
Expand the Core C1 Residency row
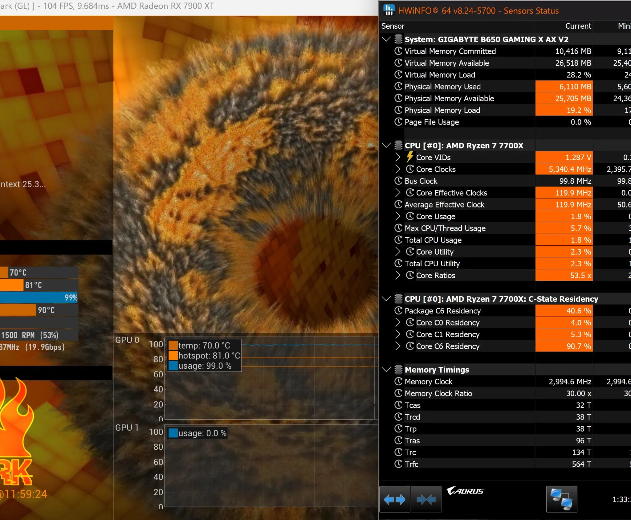pyautogui.click(x=398, y=334)
